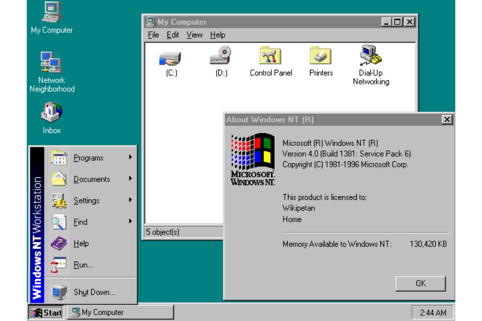The height and width of the screenshot is (321, 482).
Task: Open the File menu in My Computer
Action: tap(153, 35)
